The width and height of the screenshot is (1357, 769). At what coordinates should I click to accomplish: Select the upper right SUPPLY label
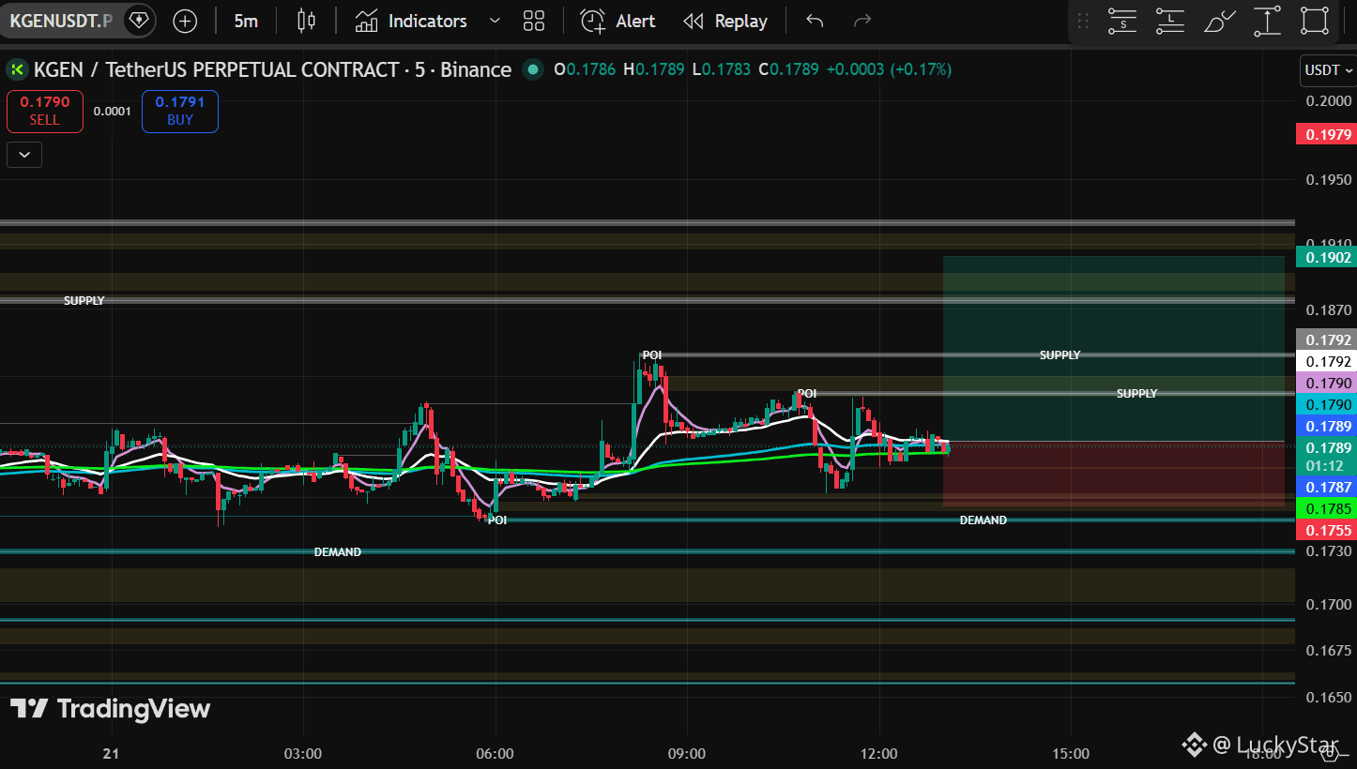point(1060,355)
